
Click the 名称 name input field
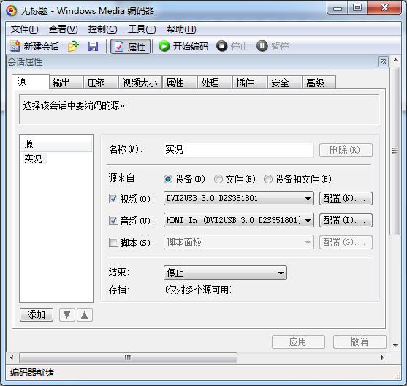tap(239, 150)
